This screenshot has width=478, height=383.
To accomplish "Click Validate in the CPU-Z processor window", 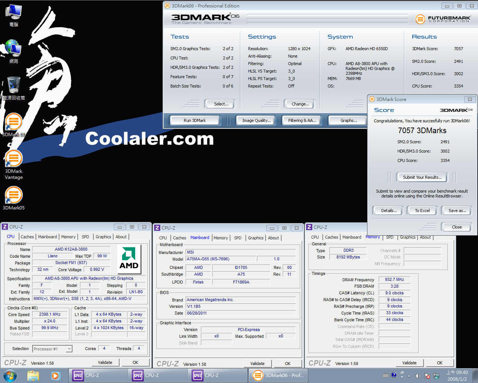I will [x=105, y=362].
